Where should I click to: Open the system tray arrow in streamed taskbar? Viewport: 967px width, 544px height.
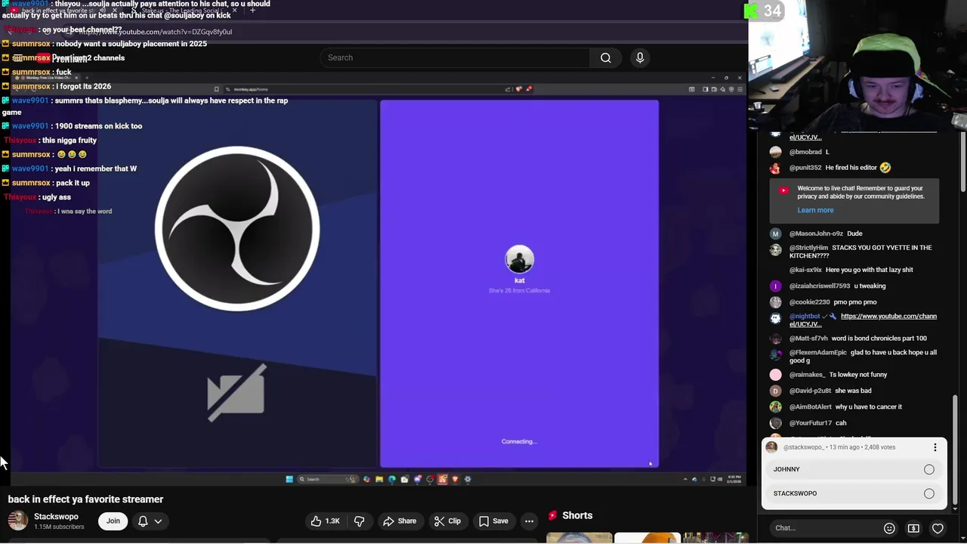pyautogui.click(x=685, y=479)
